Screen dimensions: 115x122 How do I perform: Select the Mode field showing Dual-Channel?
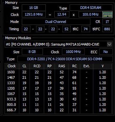click(x=56, y=22)
